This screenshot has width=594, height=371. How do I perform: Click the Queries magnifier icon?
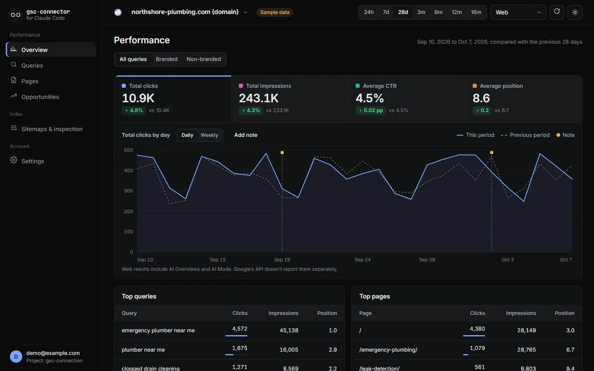click(x=14, y=65)
